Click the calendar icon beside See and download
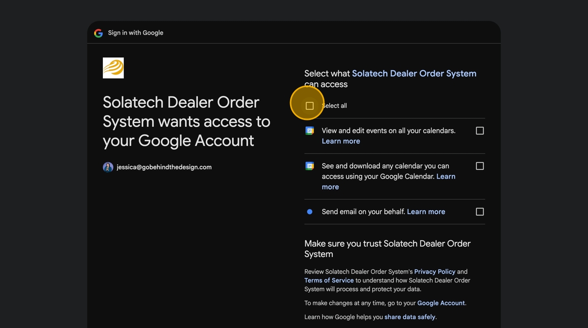This screenshot has height=328, width=588. 310,166
